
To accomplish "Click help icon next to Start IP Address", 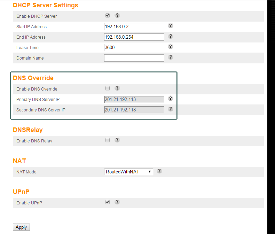I will point(171,26).
